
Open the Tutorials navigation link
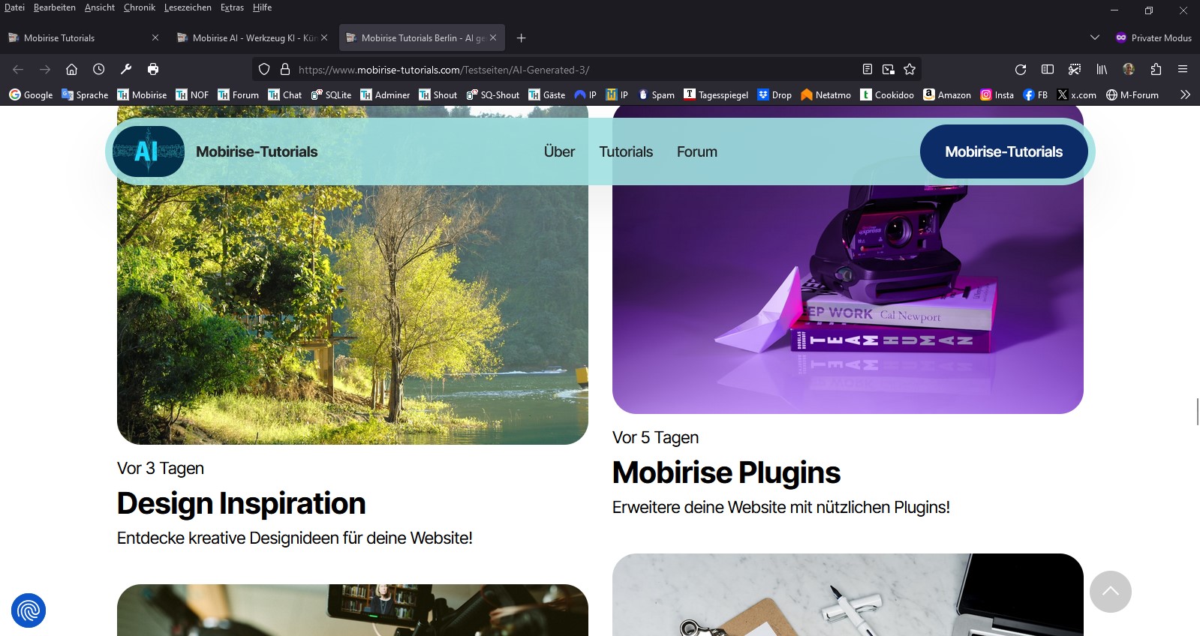[x=626, y=151]
